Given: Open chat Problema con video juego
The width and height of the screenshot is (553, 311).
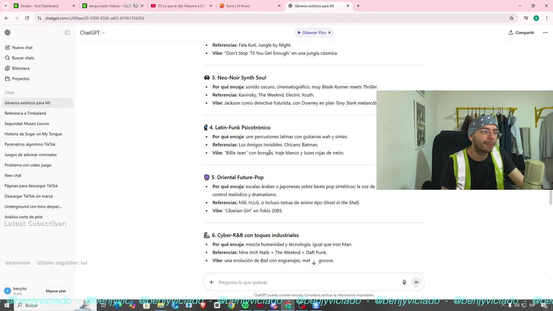Looking at the screenshot, I should tap(37, 165).
